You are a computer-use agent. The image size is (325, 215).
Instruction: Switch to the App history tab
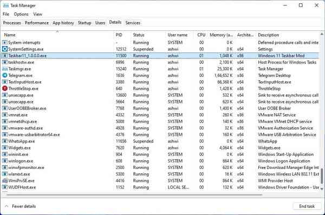pyautogui.click(x=63, y=23)
